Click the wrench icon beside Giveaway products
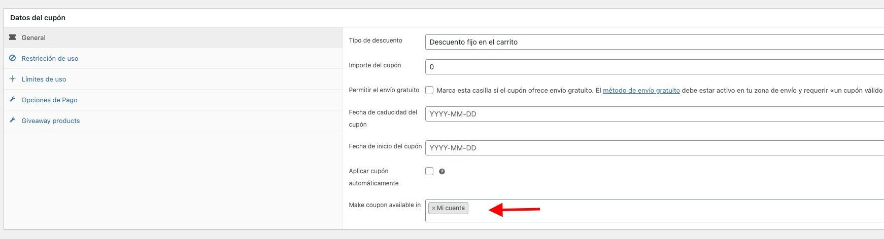This screenshot has width=884, height=239. (x=13, y=121)
